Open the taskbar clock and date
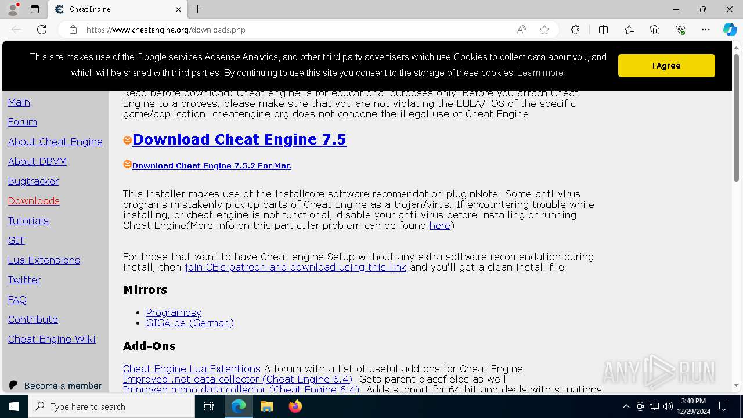The width and height of the screenshot is (743, 418). point(693,406)
